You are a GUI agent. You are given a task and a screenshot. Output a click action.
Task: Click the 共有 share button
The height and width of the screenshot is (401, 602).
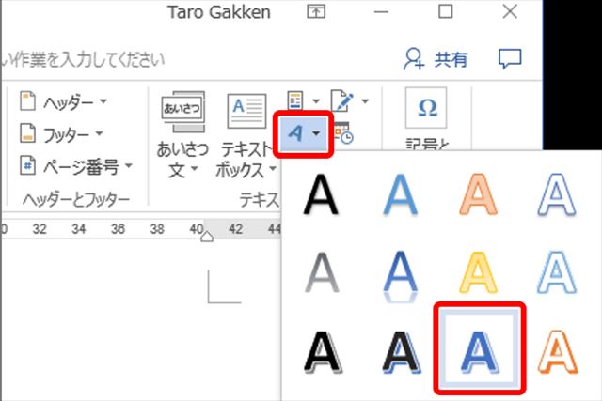(x=436, y=59)
